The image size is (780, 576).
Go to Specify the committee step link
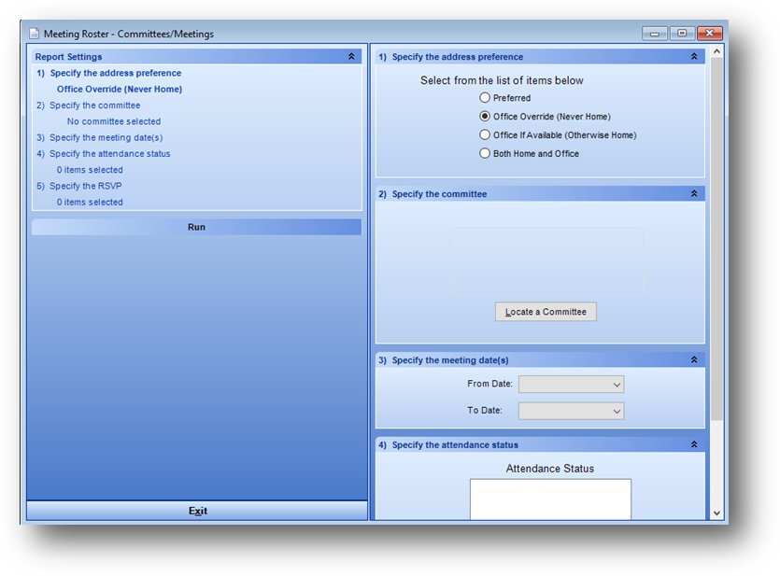[94, 105]
